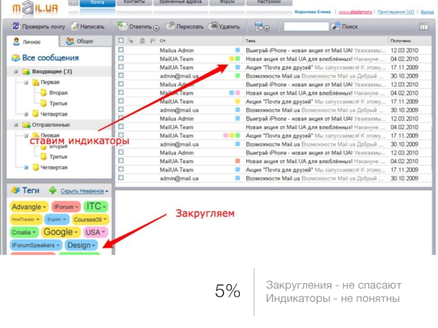The width and height of the screenshot is (438, 328).
Task: Select the Третья folder under Отправленные
Action: [58, 157]
